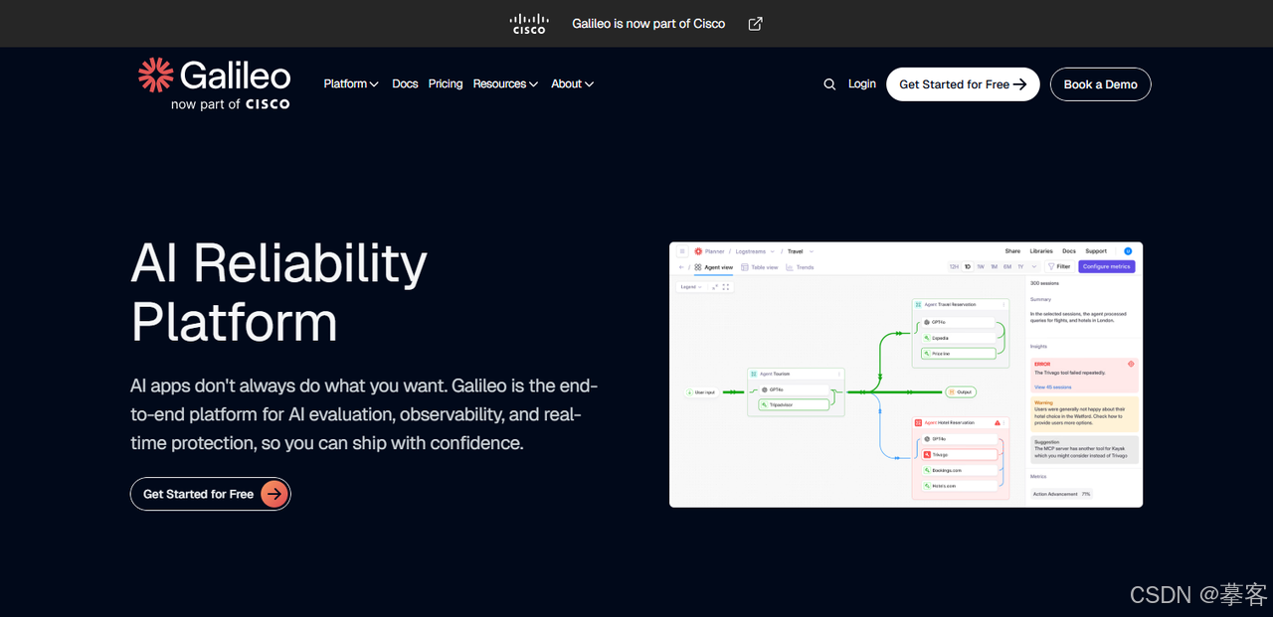Click the 'Configure metrics' button
The image size is (1273, 617).
click(1107, 266)
